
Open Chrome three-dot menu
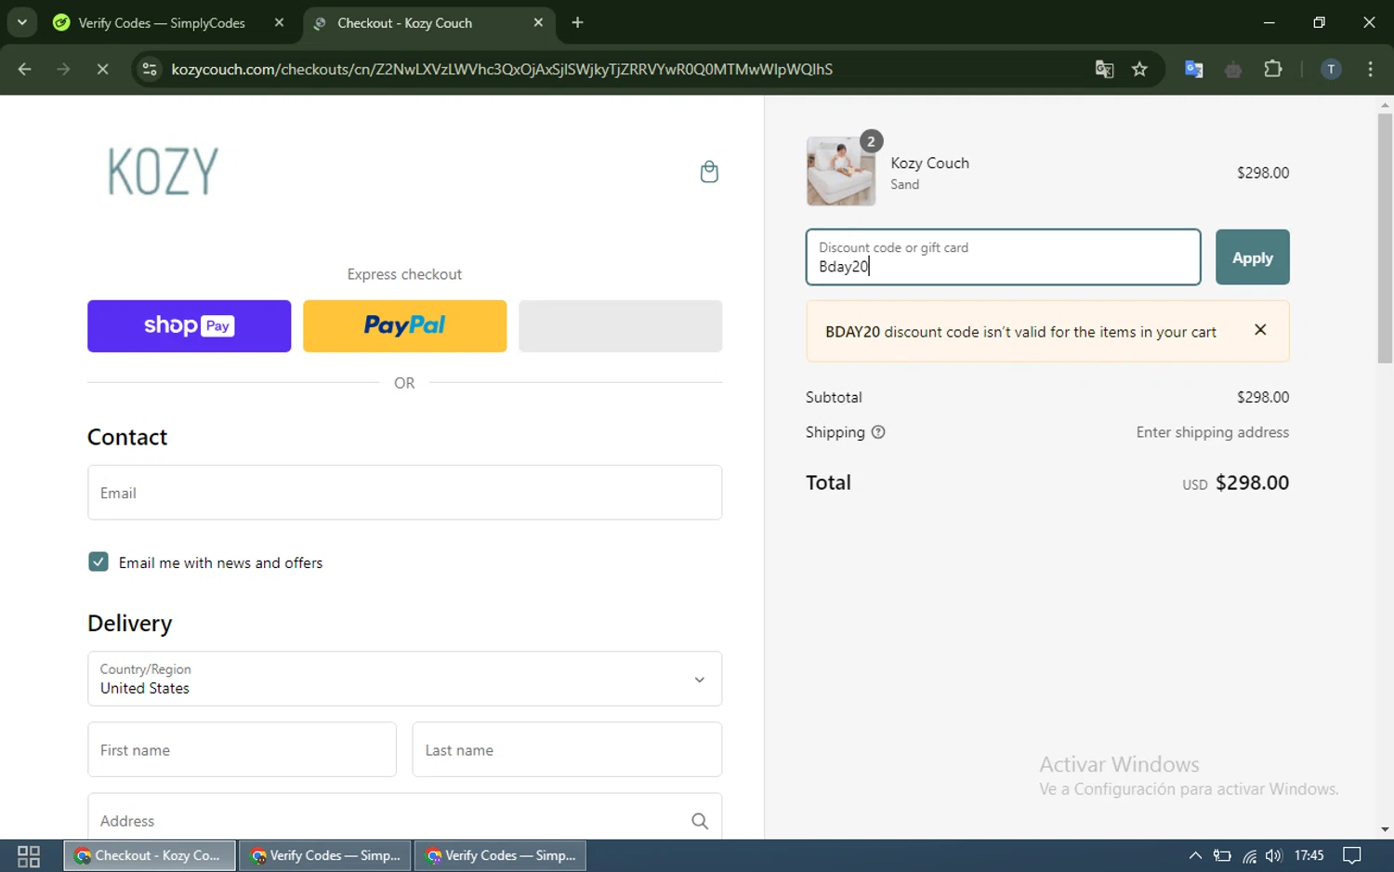tap(1370, 69)
